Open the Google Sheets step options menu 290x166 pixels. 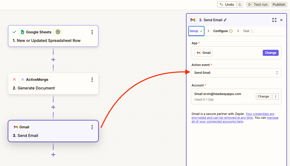92,32
